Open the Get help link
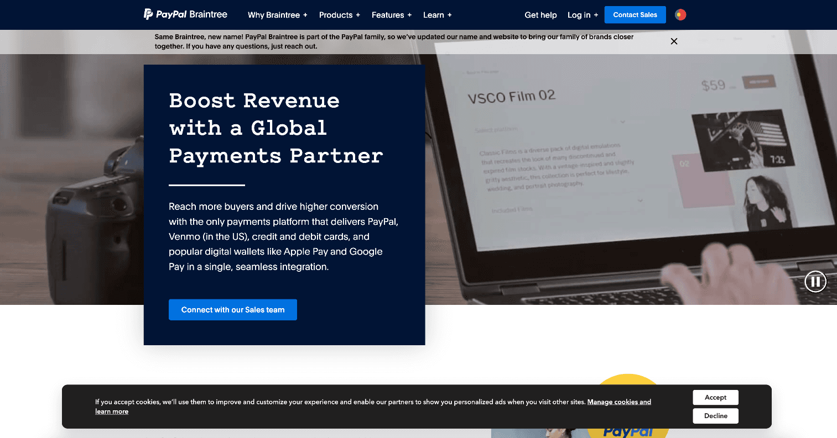This screenshot has height=438, width=837. coord(540,15)
